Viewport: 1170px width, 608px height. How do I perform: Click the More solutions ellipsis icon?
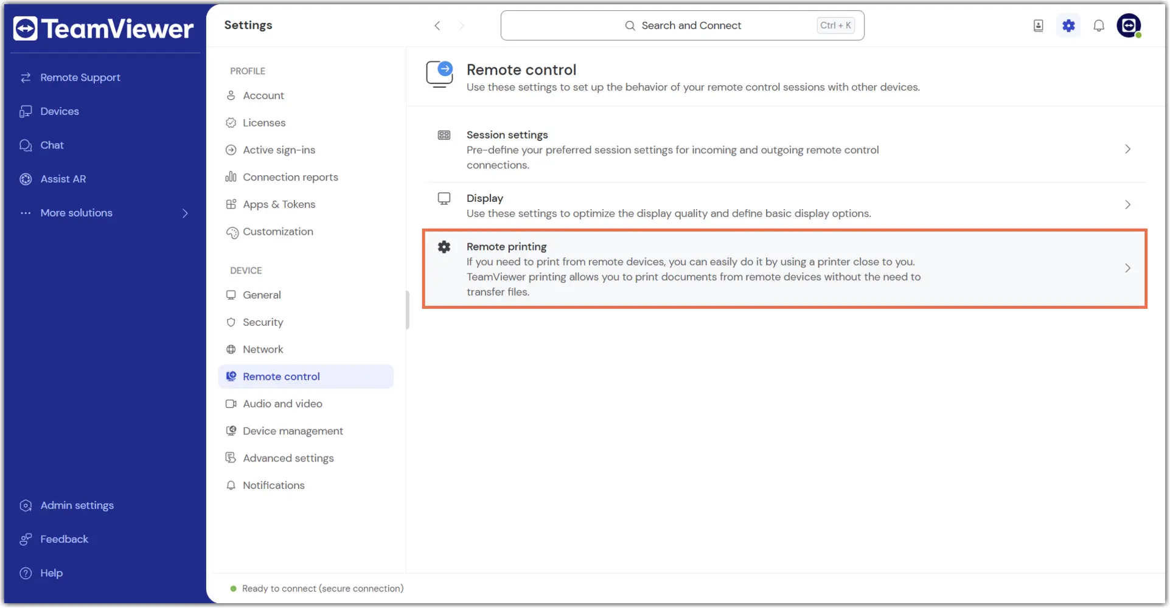pos(26,213)
